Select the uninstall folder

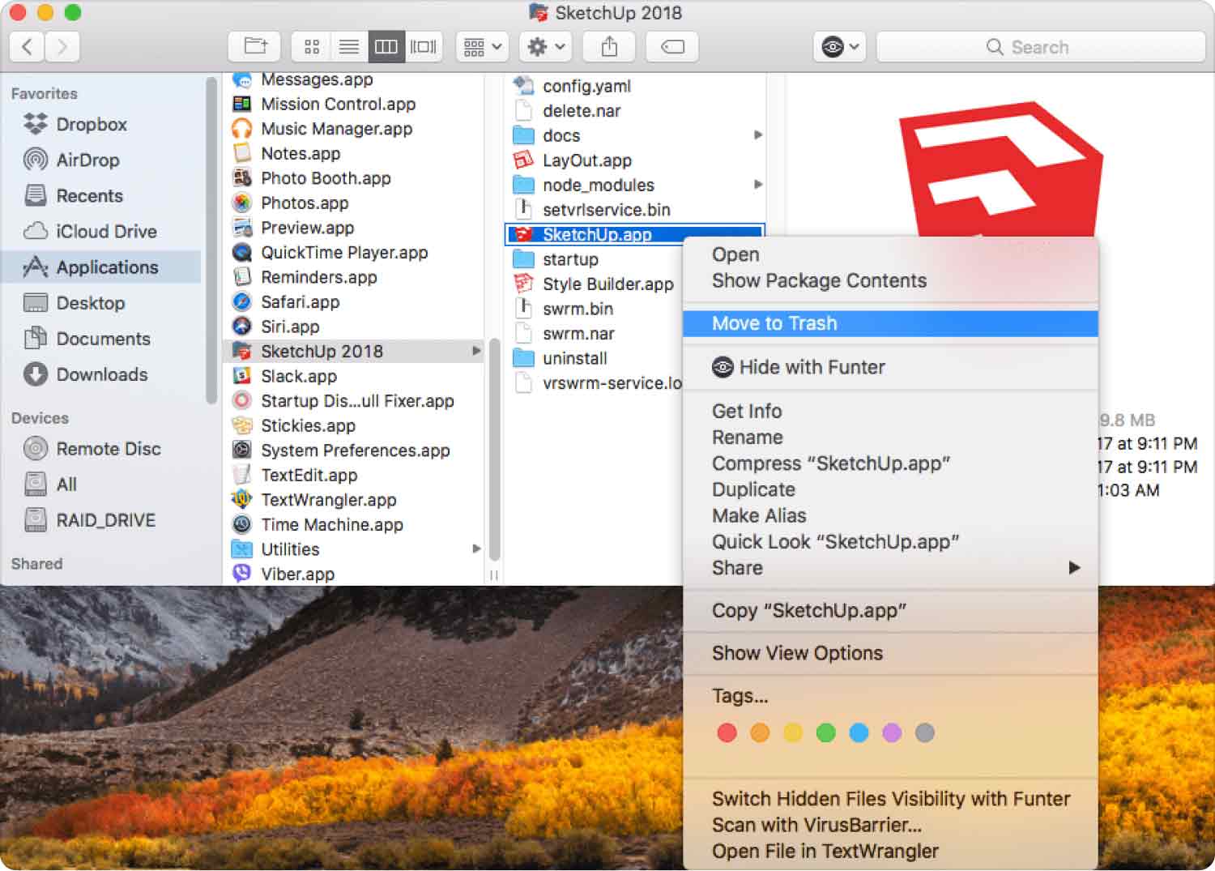coord(575,358)
